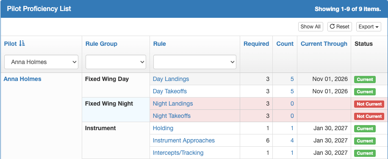
Task: Click Current badge for Instrument Approaches
Action: pos(365,141)
